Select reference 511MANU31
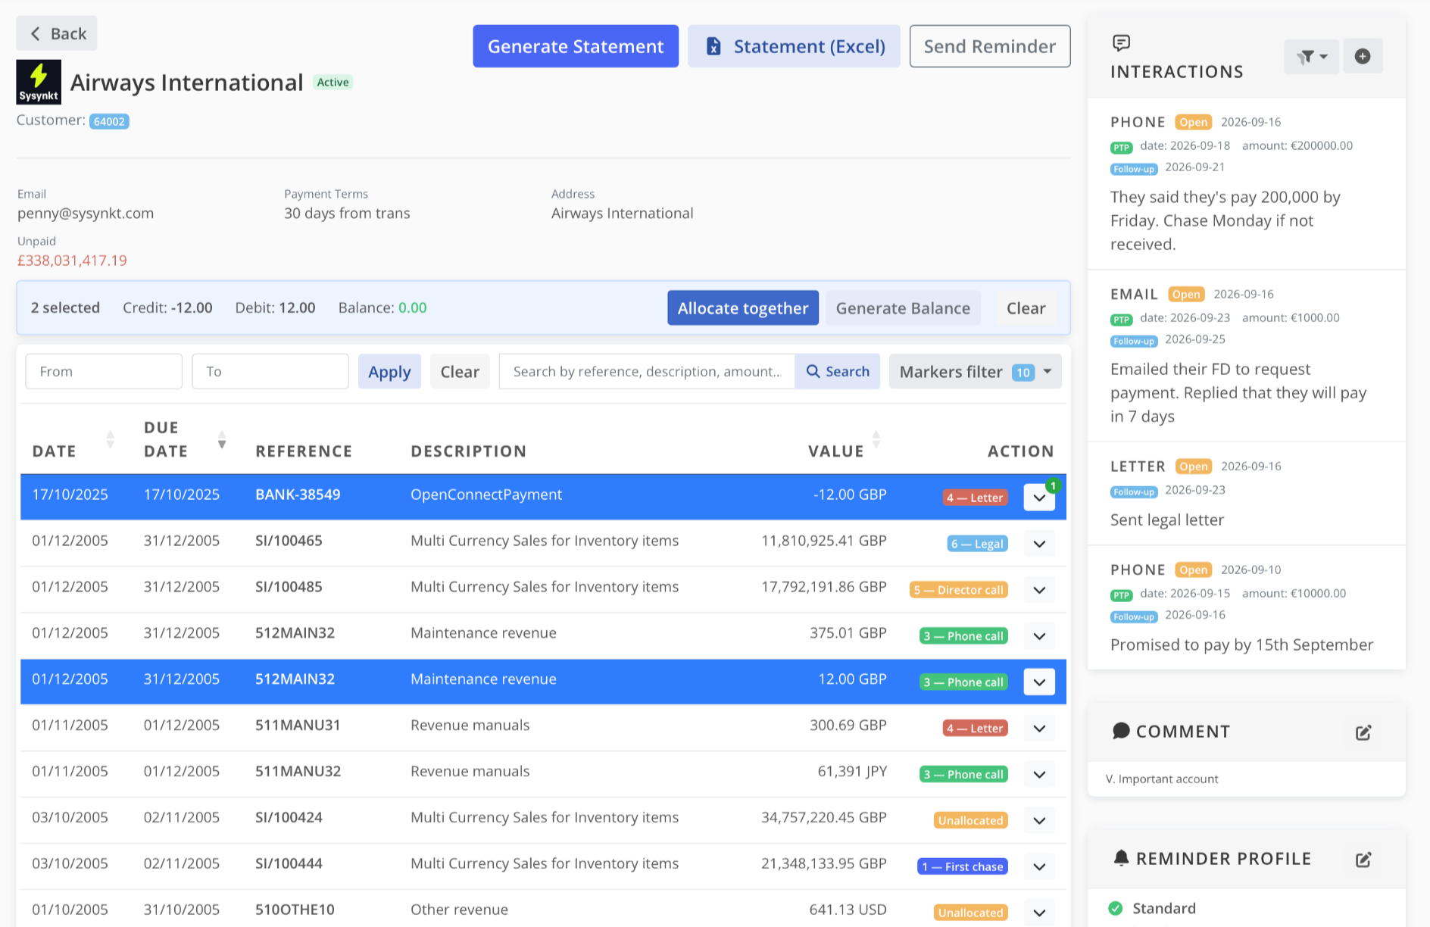Image resolution: width=1430 pixels, height=927 pixels. 298,726
